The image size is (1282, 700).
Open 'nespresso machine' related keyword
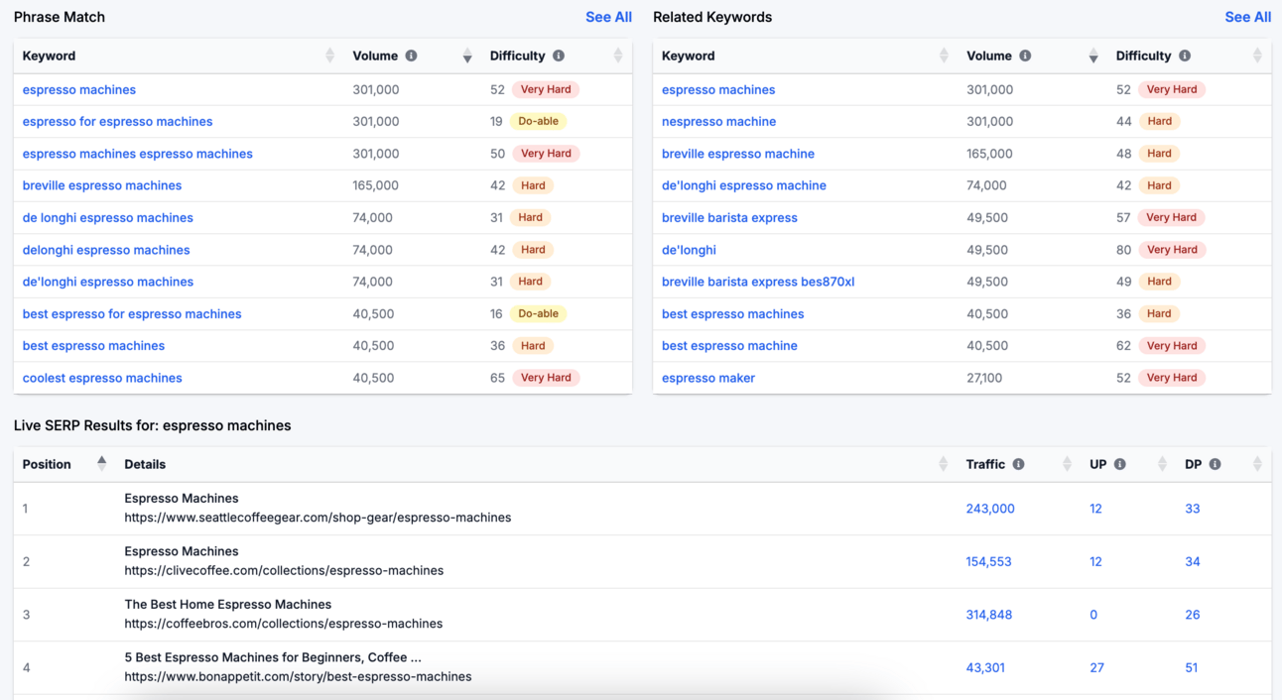pyautogui.click(x=718, y=122)
